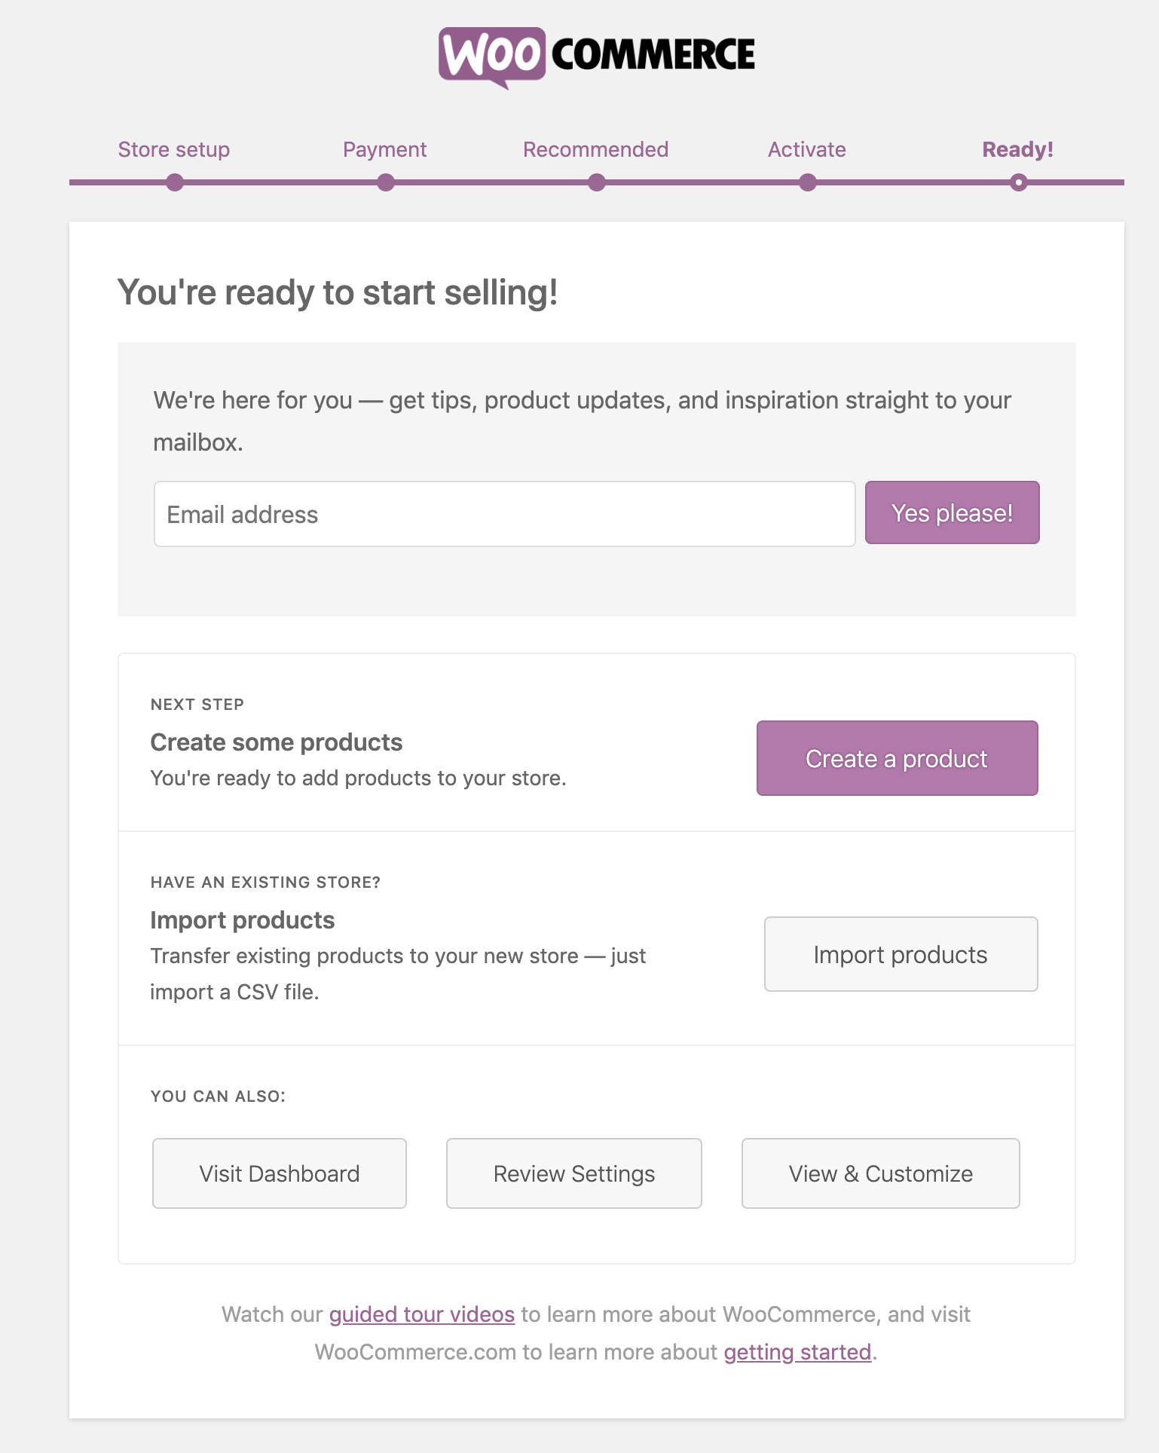Follow the getting started link
Screen dimensions: 1159x1453
click(x=797, y=1352)
